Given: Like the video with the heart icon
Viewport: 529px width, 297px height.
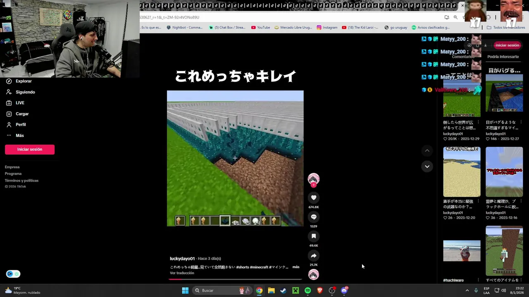Looking at the screenshot, I should click(314, 198).
